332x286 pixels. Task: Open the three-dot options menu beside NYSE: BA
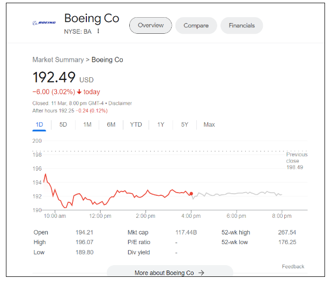point(99,31)
